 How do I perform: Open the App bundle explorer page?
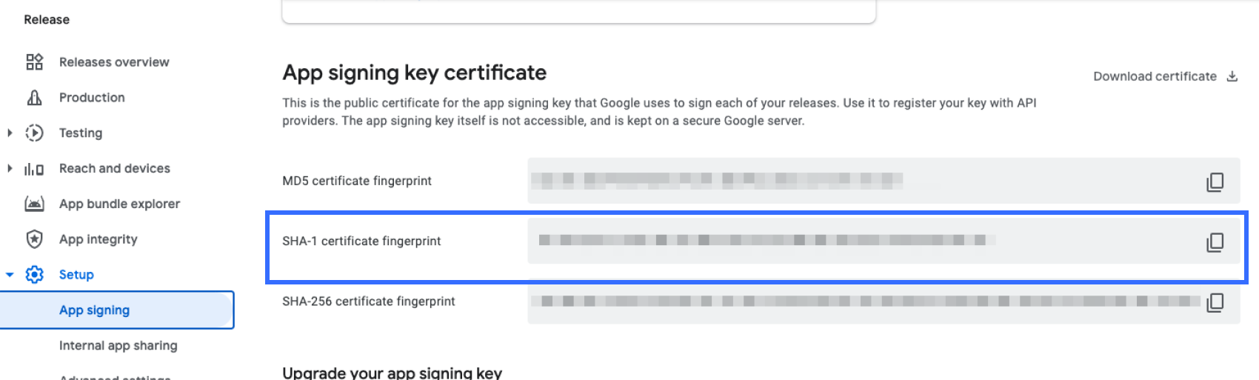pos(119,204)
